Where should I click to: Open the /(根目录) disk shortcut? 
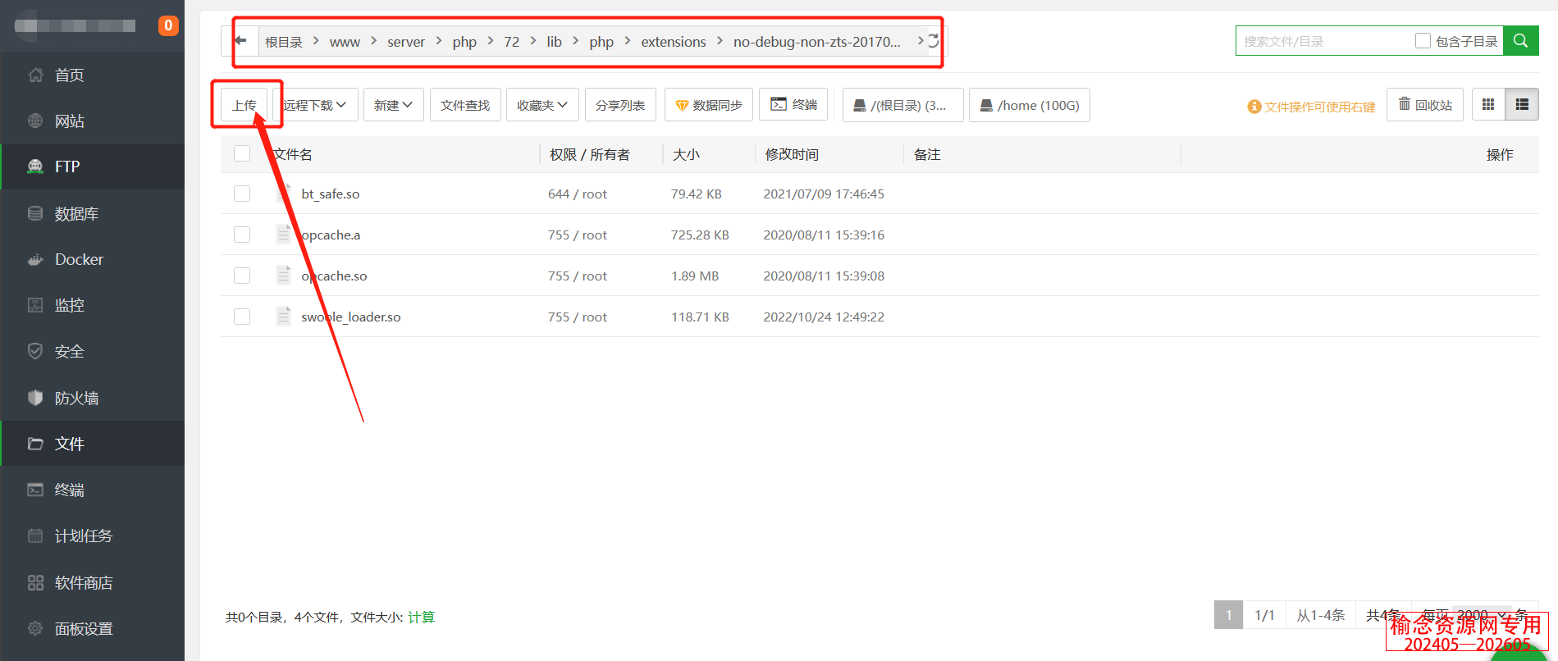click(x=903, y=105)
